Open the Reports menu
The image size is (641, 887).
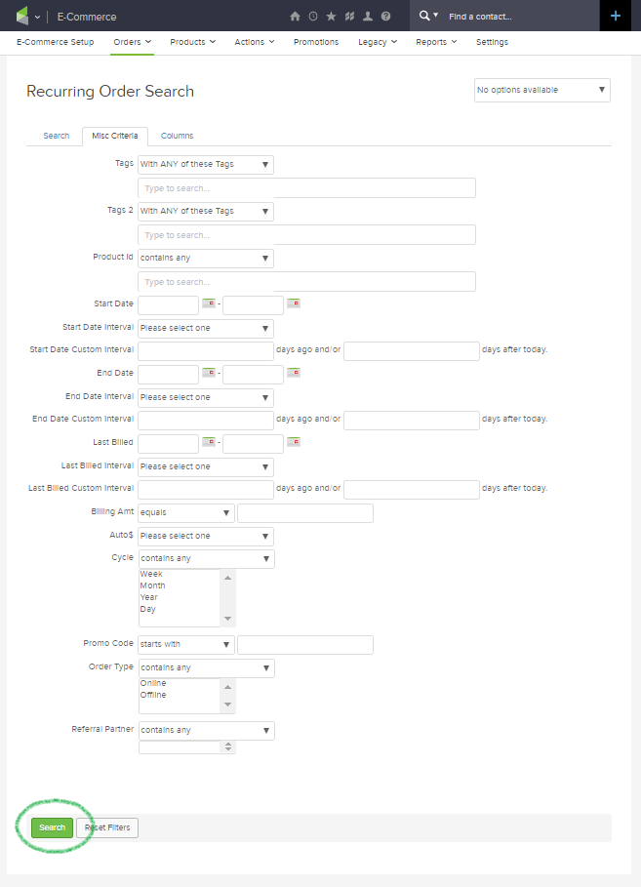coord(436,42)
